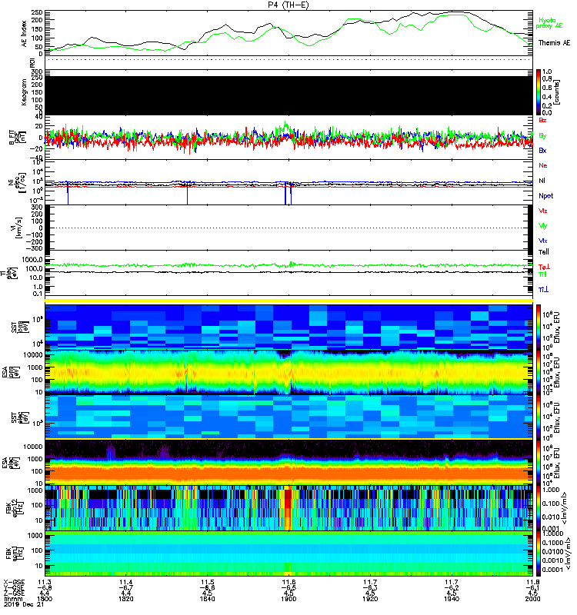Click the blue Bx legend label

pos(542,151)
